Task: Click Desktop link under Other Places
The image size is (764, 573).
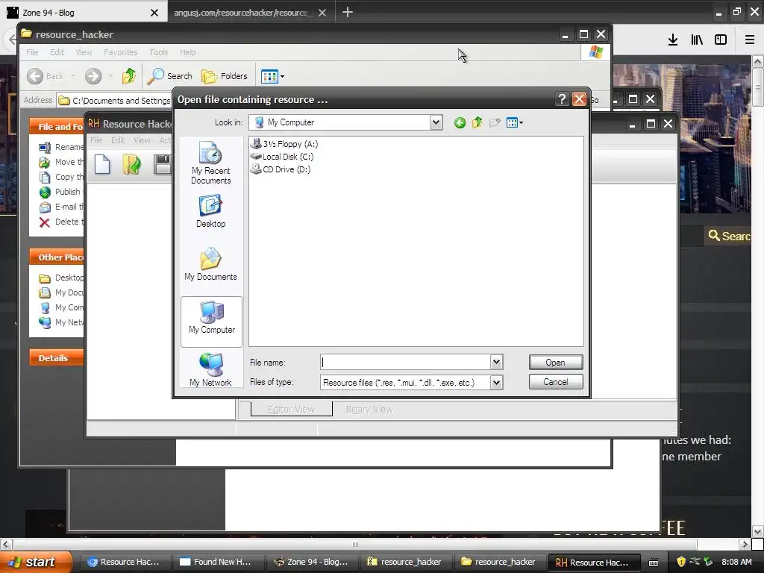Action: 61,278
